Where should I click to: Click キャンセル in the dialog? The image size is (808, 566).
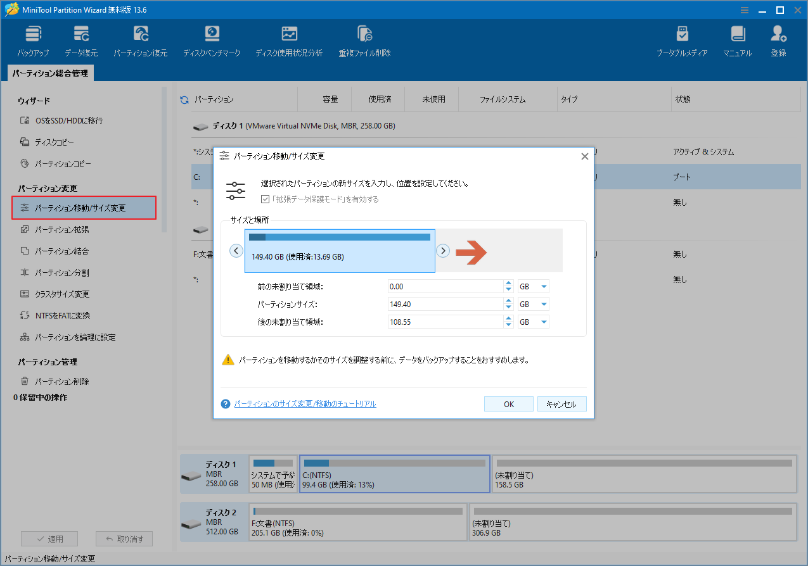pos(561,404)
